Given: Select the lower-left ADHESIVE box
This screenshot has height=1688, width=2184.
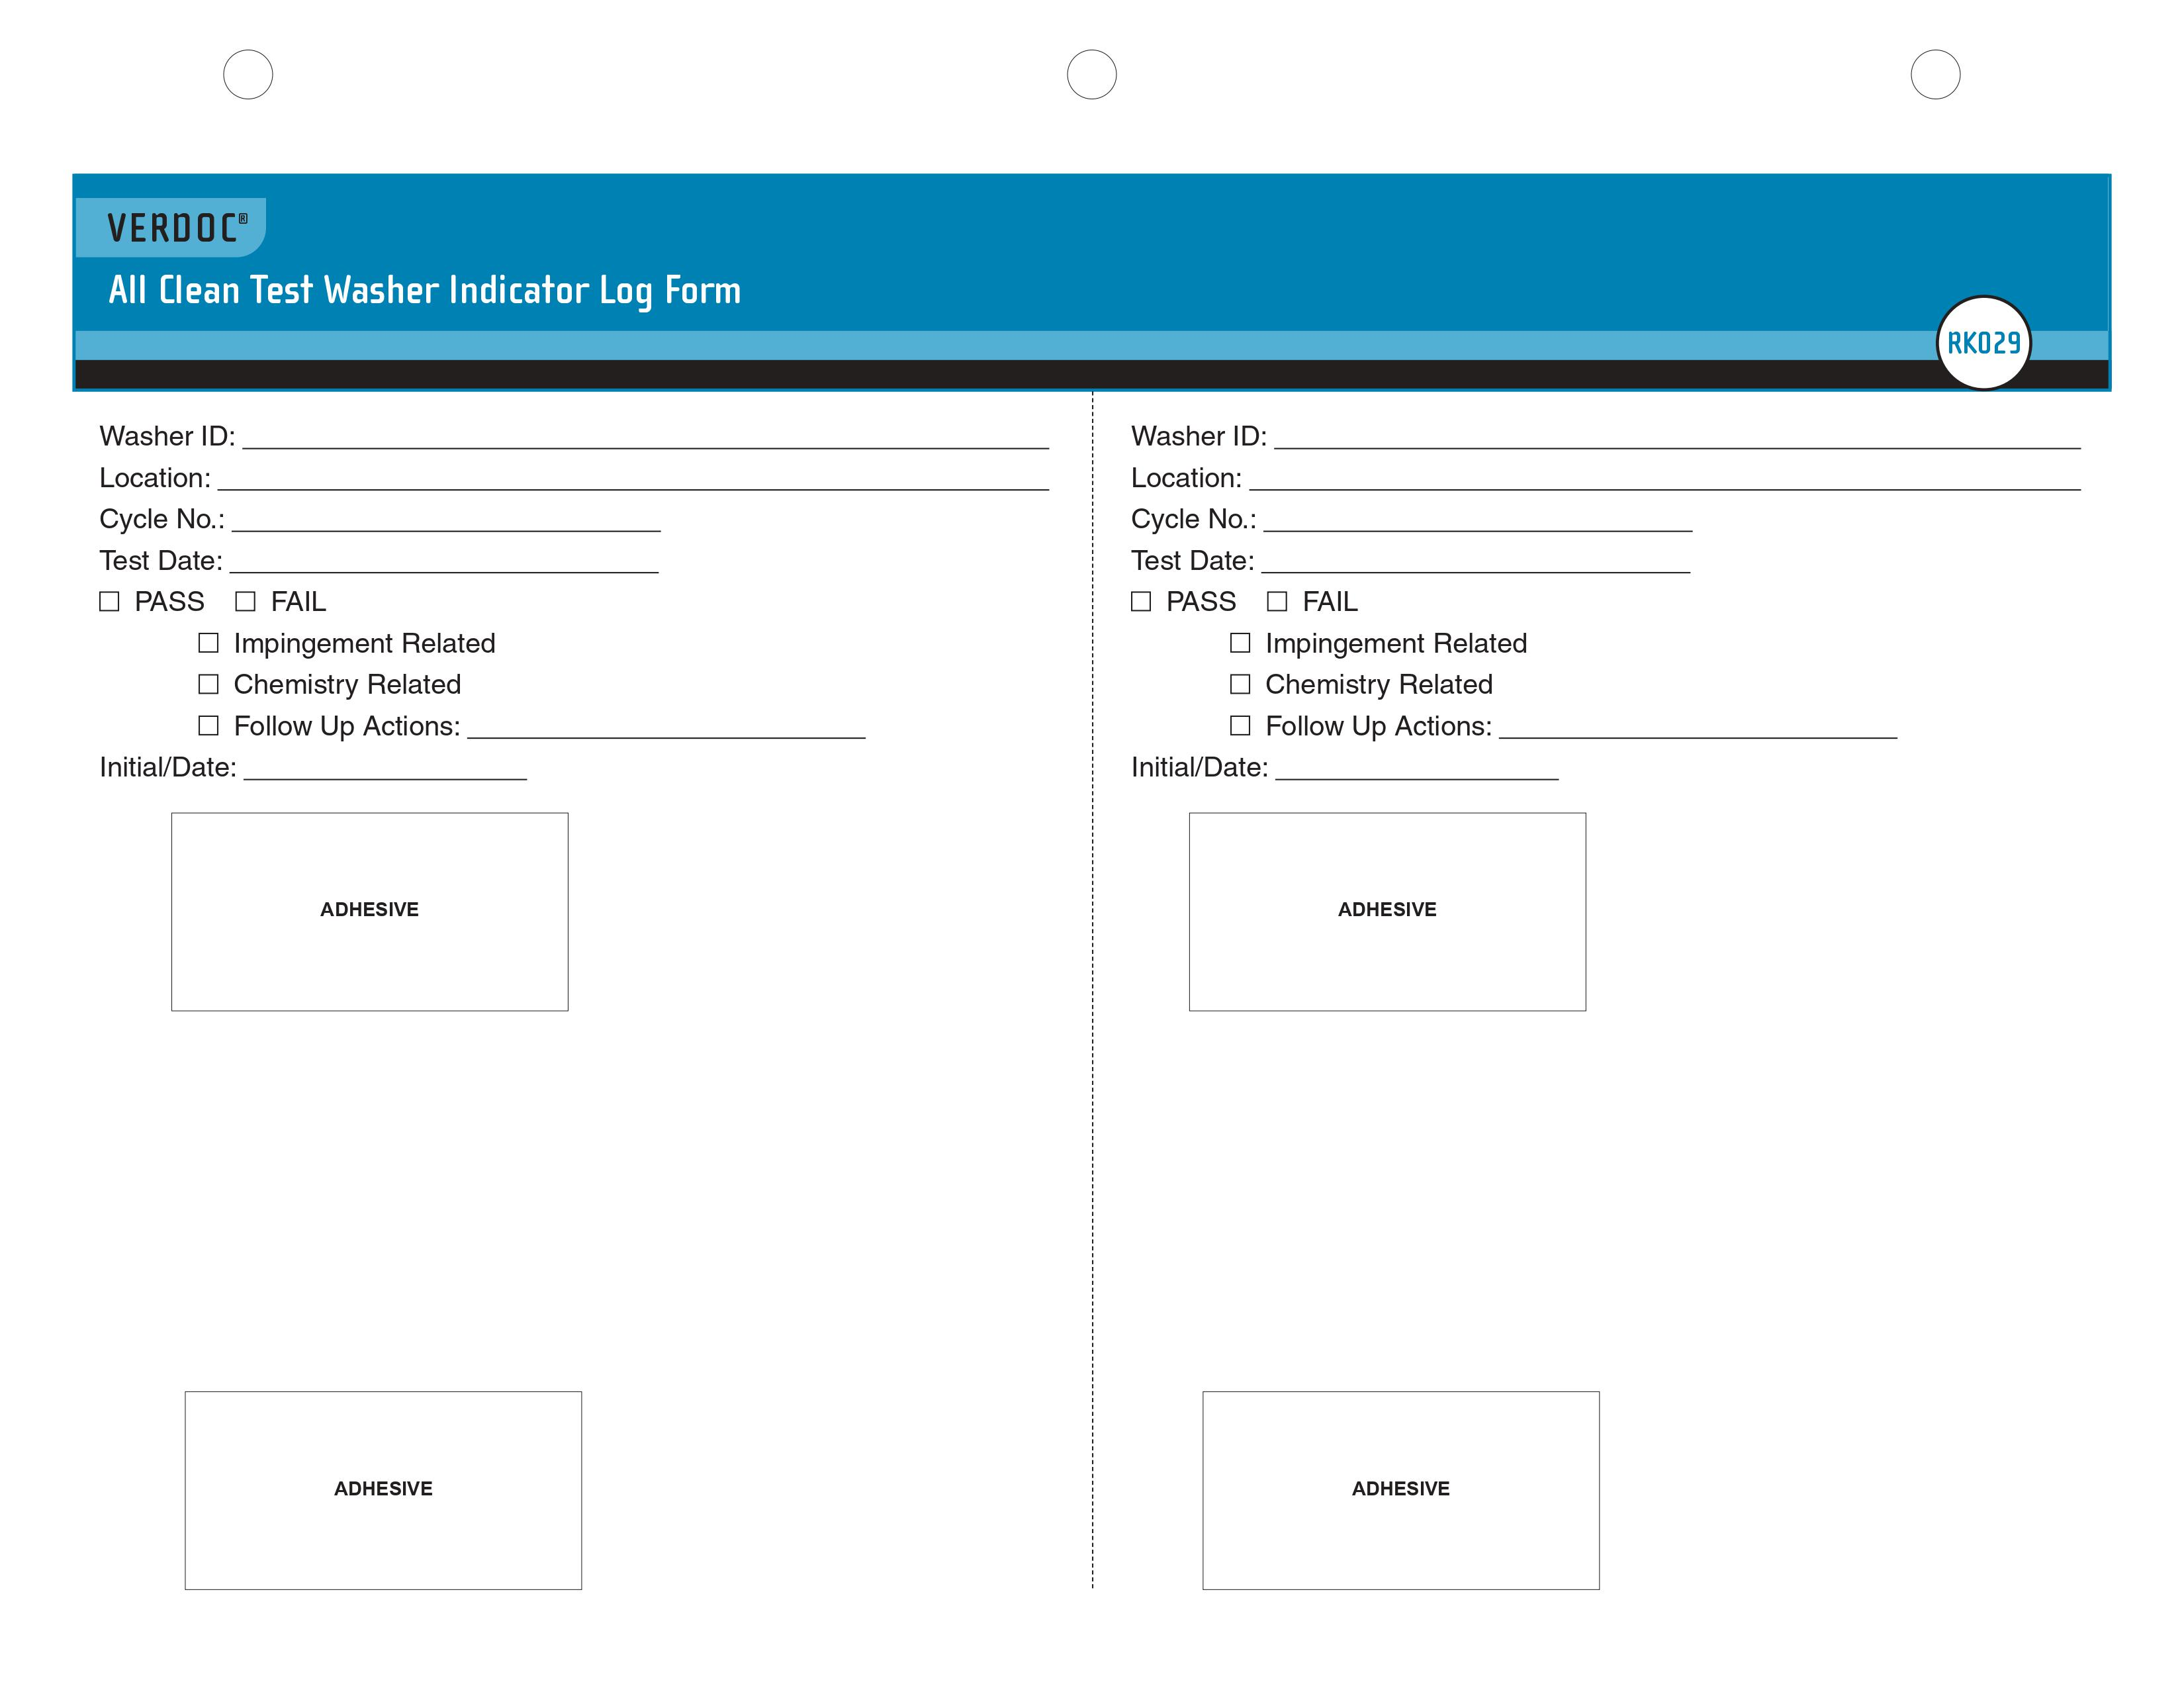Looking at the screenshot, I should click(383, 1490).
